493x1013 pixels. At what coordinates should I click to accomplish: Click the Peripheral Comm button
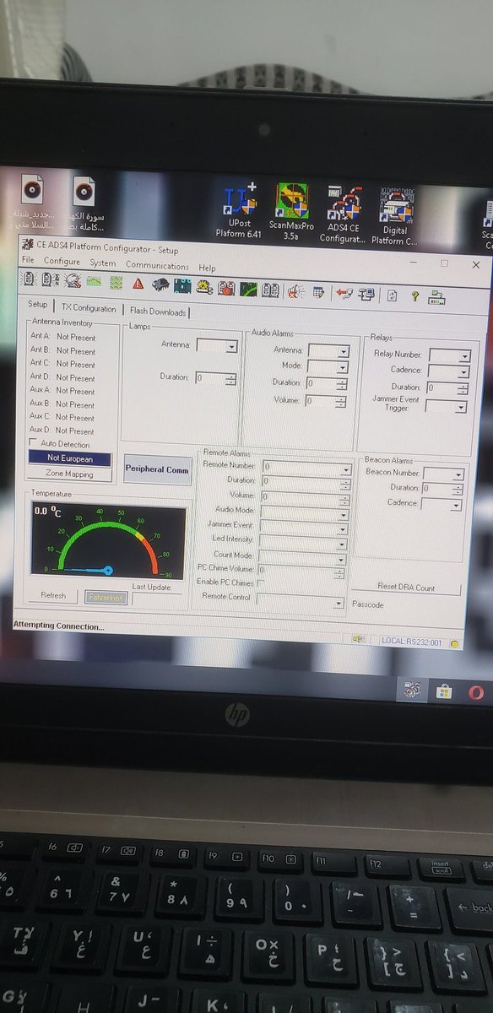[x=157, y=469]
